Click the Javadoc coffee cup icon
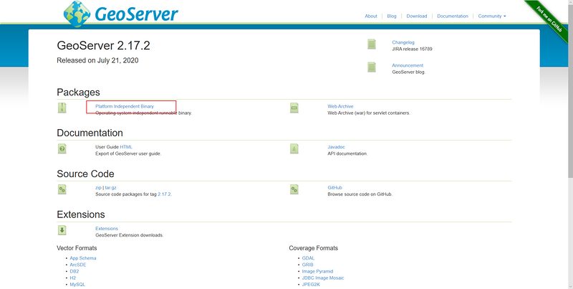Screen dimensions: 573x289 pyautogui.click(x=294, y=148)
